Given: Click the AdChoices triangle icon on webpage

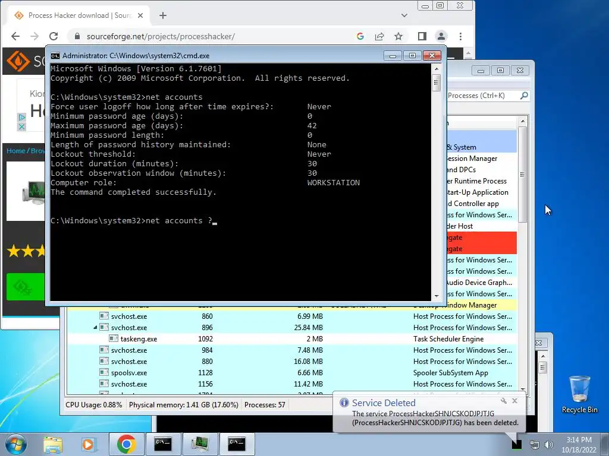Looking at the screenshot, I should [x=22, y=117].
